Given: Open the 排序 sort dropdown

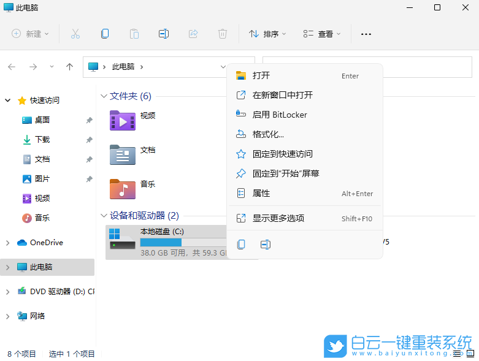Looking at the screenshot, I should 267,34.
